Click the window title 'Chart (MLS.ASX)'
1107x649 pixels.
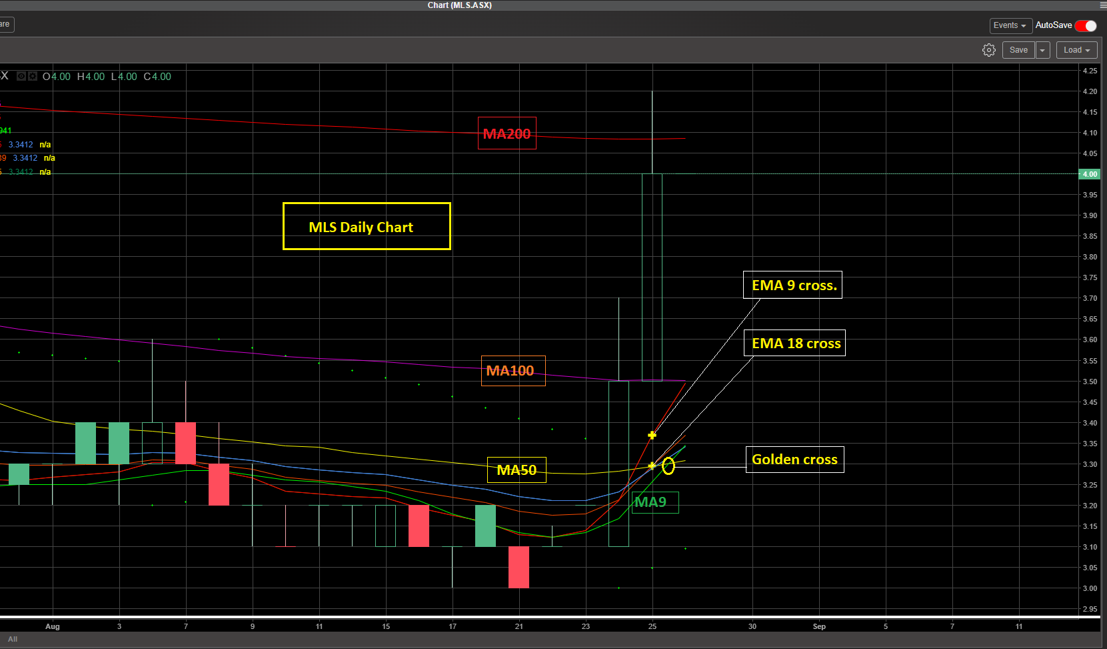point(460,5)
